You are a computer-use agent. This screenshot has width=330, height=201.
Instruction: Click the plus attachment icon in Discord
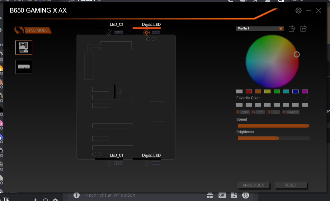[x=77, y=195]
